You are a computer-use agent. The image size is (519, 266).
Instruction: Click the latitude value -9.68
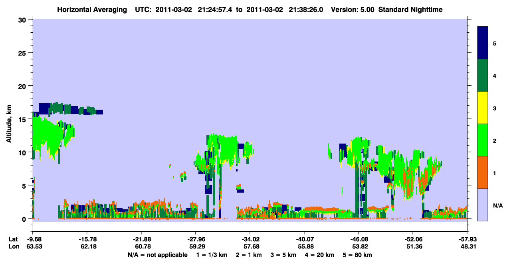34,239
